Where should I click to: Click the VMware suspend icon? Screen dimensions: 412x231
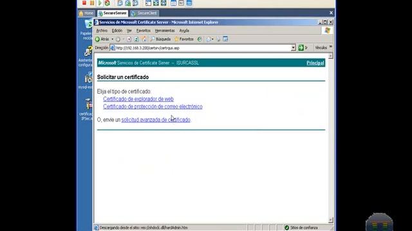91,3
